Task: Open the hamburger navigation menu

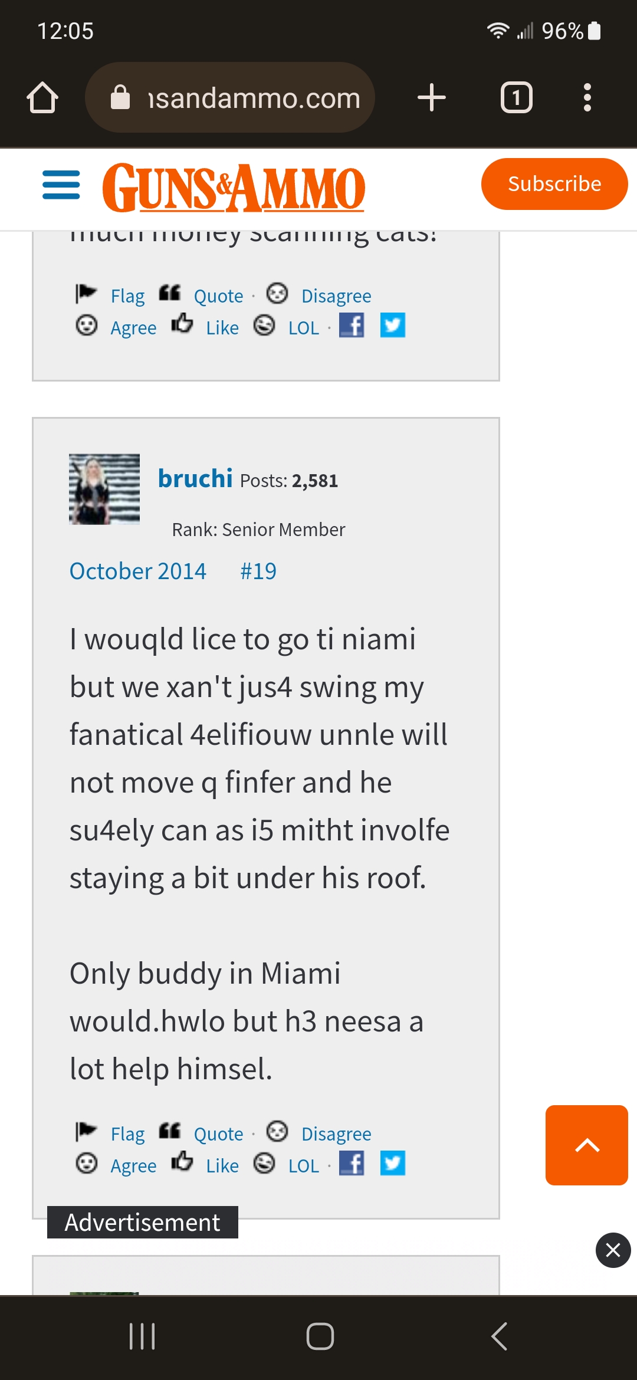Action: tap(61, 185)
